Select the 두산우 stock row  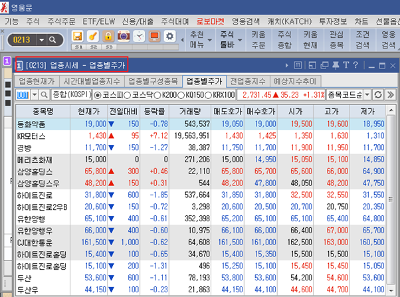tap(200, 290)
